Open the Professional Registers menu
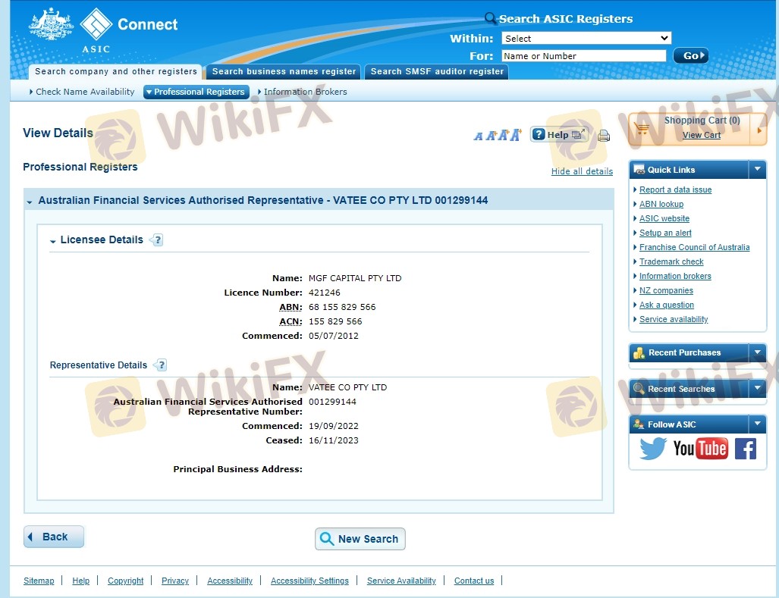Viewport: 779px width, 598px height. pyautogui.click(x=196, y=92)
